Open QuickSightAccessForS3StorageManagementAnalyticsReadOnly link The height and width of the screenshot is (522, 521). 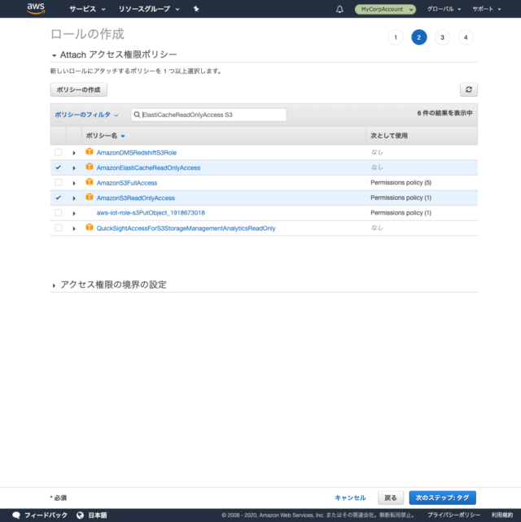click(186, 228)
